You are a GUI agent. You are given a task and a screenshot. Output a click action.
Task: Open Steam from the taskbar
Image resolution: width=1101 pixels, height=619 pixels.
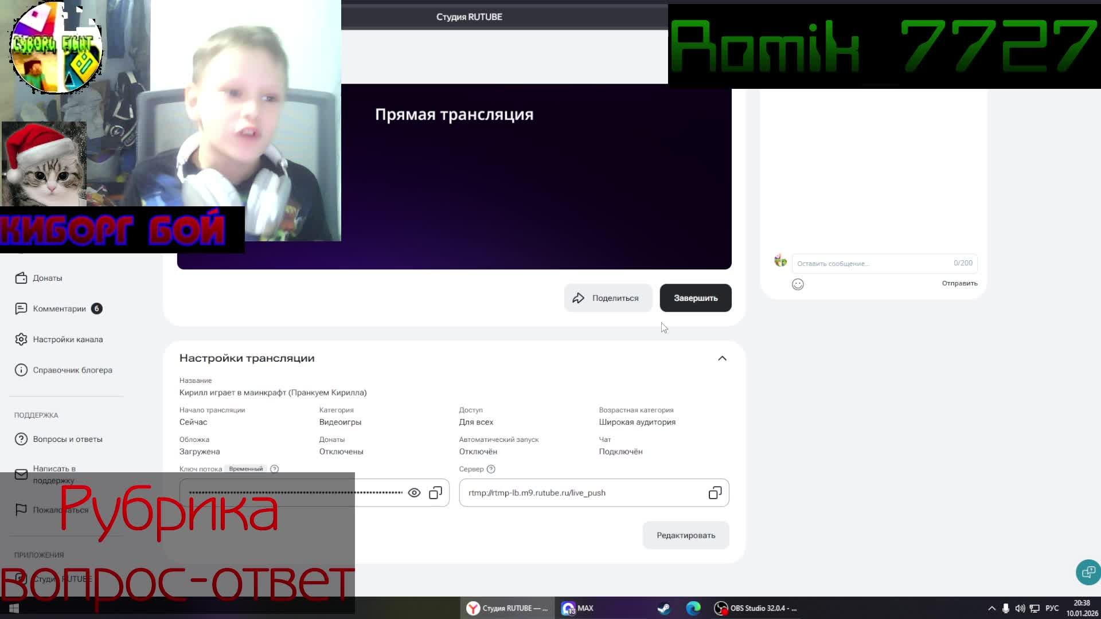(663, 608)
